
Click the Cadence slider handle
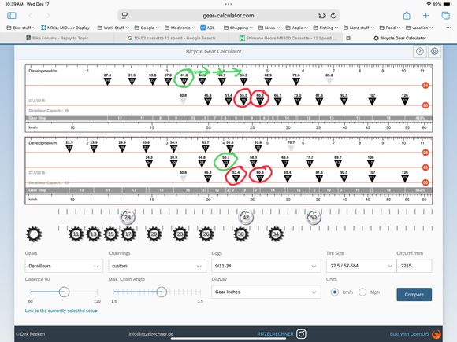64,292
